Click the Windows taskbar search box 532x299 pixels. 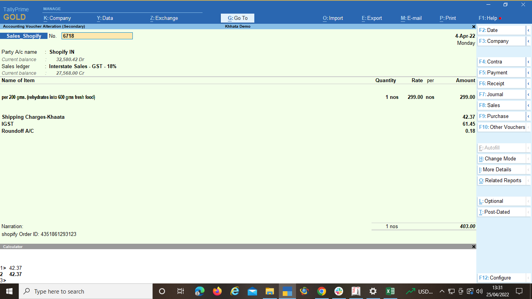pos(86,291)
